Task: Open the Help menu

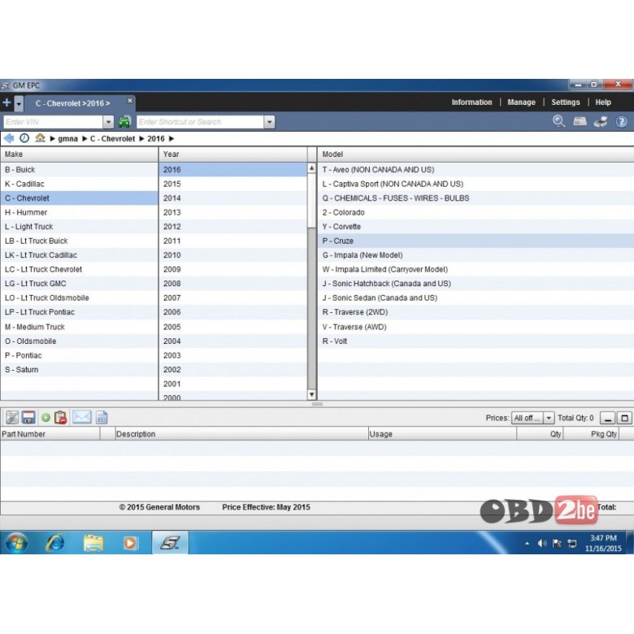Action: [603, 102]
